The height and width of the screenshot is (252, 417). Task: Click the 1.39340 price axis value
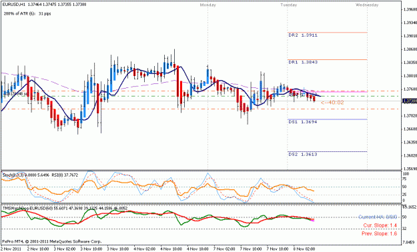click(x=410, y=23)
